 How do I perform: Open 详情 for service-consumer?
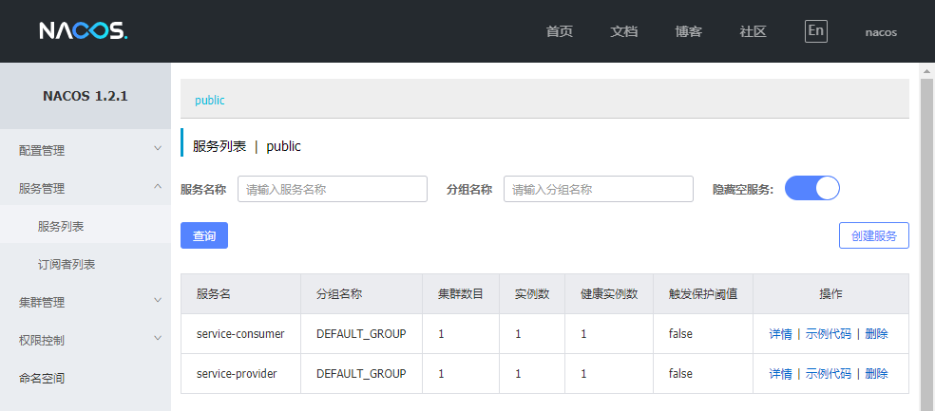tap(780, 334)
